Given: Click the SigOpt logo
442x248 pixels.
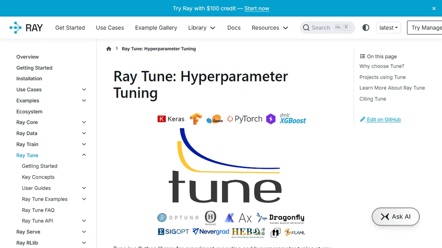Looking at the screenshot, I should (173, 232).
